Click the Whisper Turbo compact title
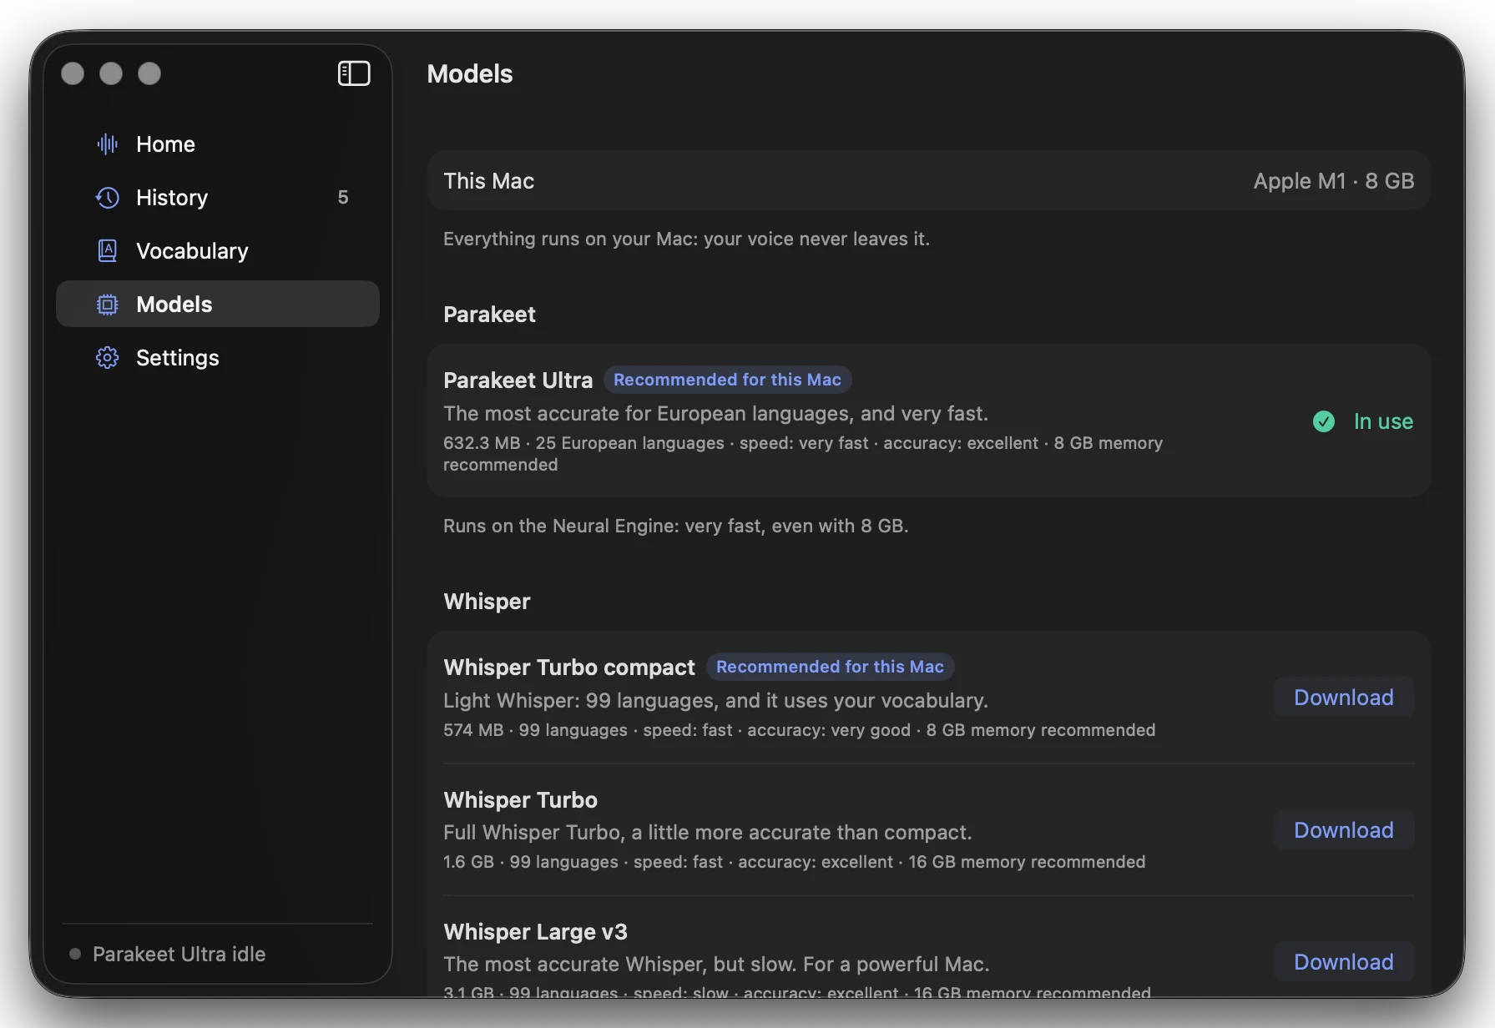Image resolution: width=1495 pixels, height=1028 pixels. click(569, 668)
